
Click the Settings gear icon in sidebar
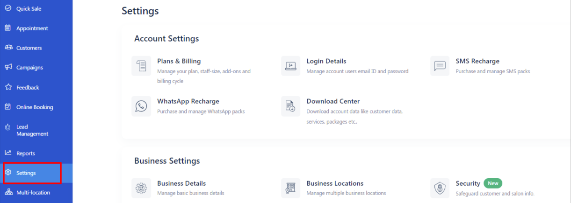click(x=8, y=173)
